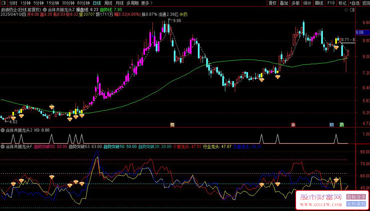Open the 多周期 multi-period view

[x=132, y=3]
